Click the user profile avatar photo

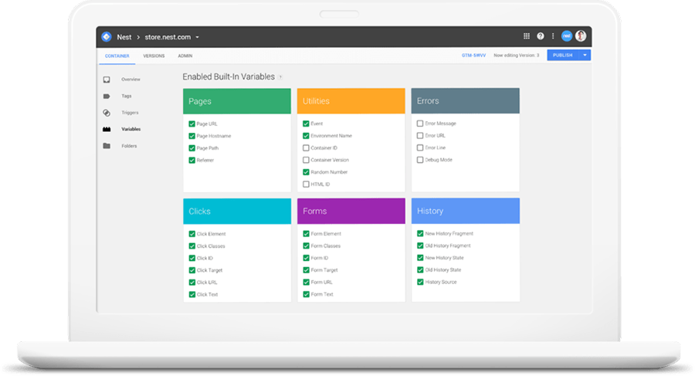tap(581, 36)
